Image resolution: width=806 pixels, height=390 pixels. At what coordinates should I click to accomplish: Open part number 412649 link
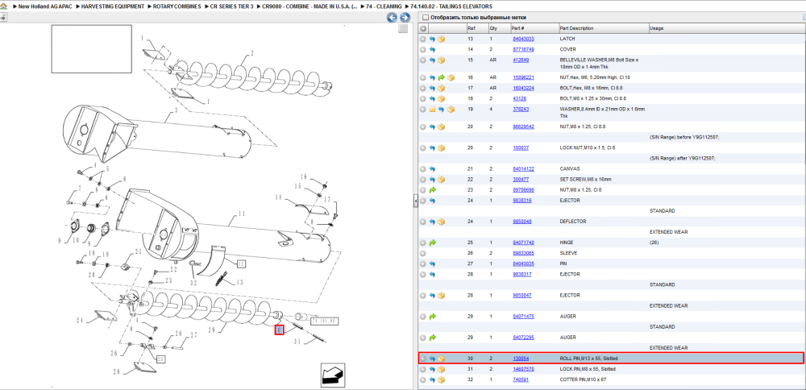521,60
